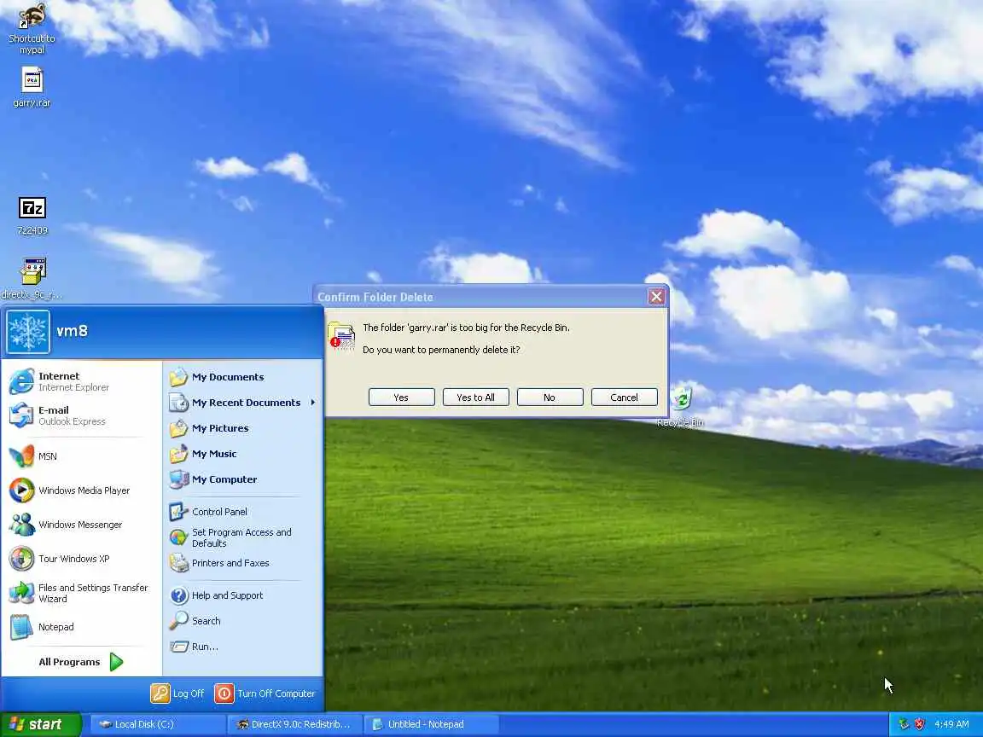
Task: Open Printers and Faxes
Action: (x=242, y=563)
